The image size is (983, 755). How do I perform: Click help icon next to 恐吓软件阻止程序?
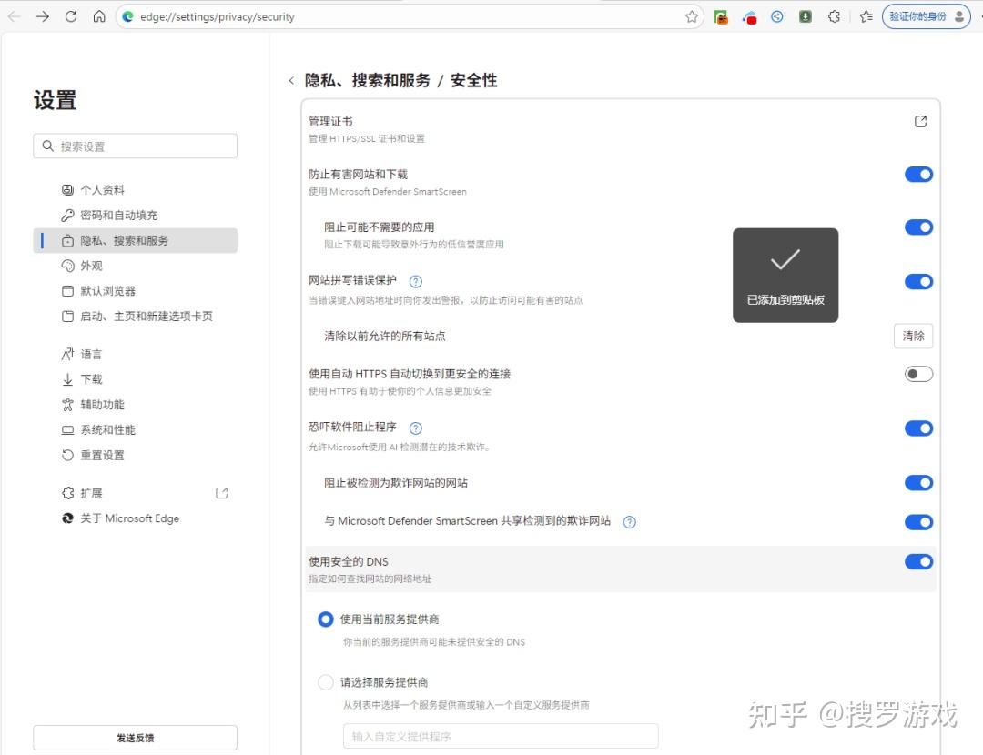(416, 428)
